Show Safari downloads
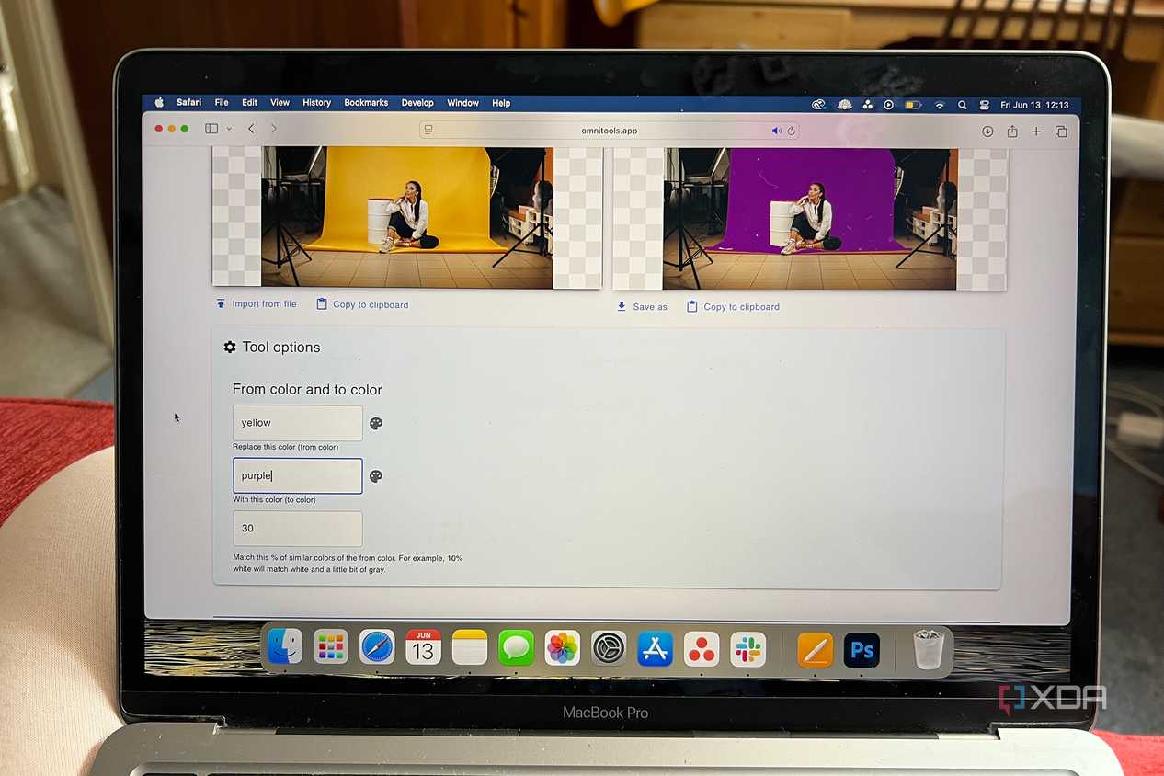 pos(987,131)
